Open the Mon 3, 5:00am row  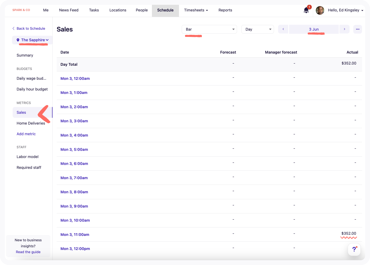coord(209,149)
